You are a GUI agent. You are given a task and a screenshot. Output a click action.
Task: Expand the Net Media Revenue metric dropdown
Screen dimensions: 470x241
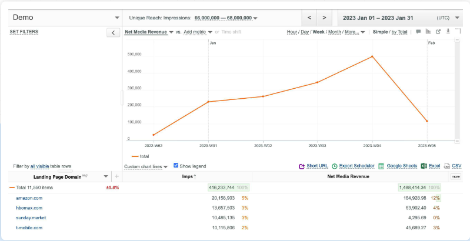pos(171,32)
